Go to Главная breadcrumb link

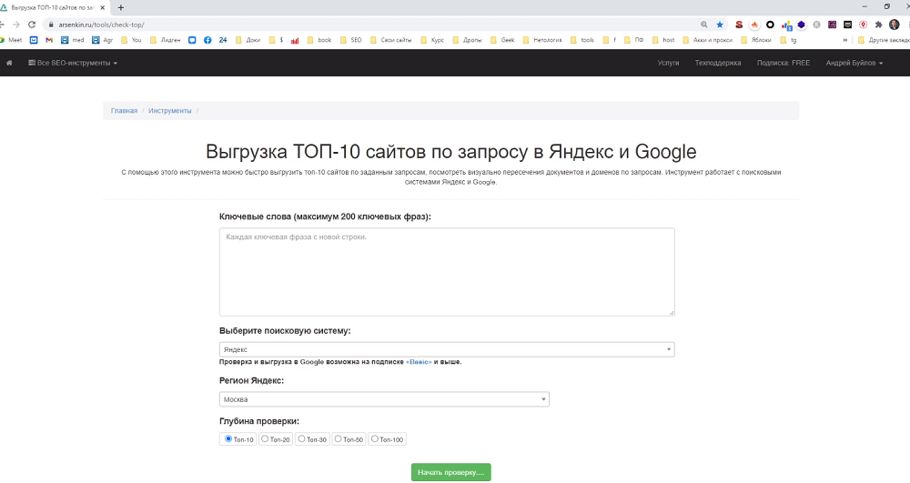click(x=124, y=111)
